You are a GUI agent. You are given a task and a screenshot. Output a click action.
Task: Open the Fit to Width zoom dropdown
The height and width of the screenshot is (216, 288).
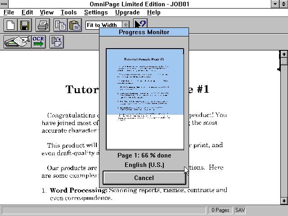126,25
